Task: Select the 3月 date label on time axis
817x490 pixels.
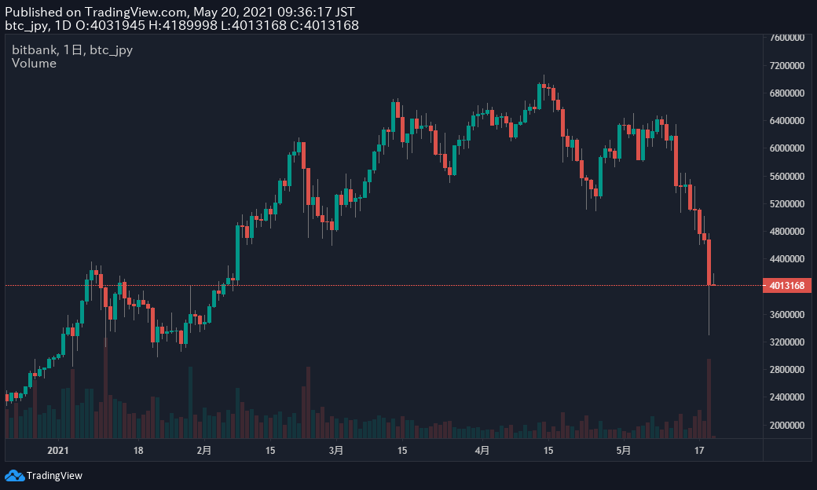Action: pos(335,451)
